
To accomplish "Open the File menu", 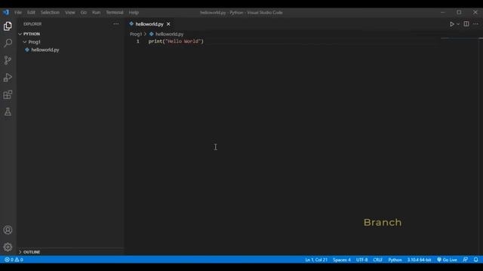I will [18, 13].
